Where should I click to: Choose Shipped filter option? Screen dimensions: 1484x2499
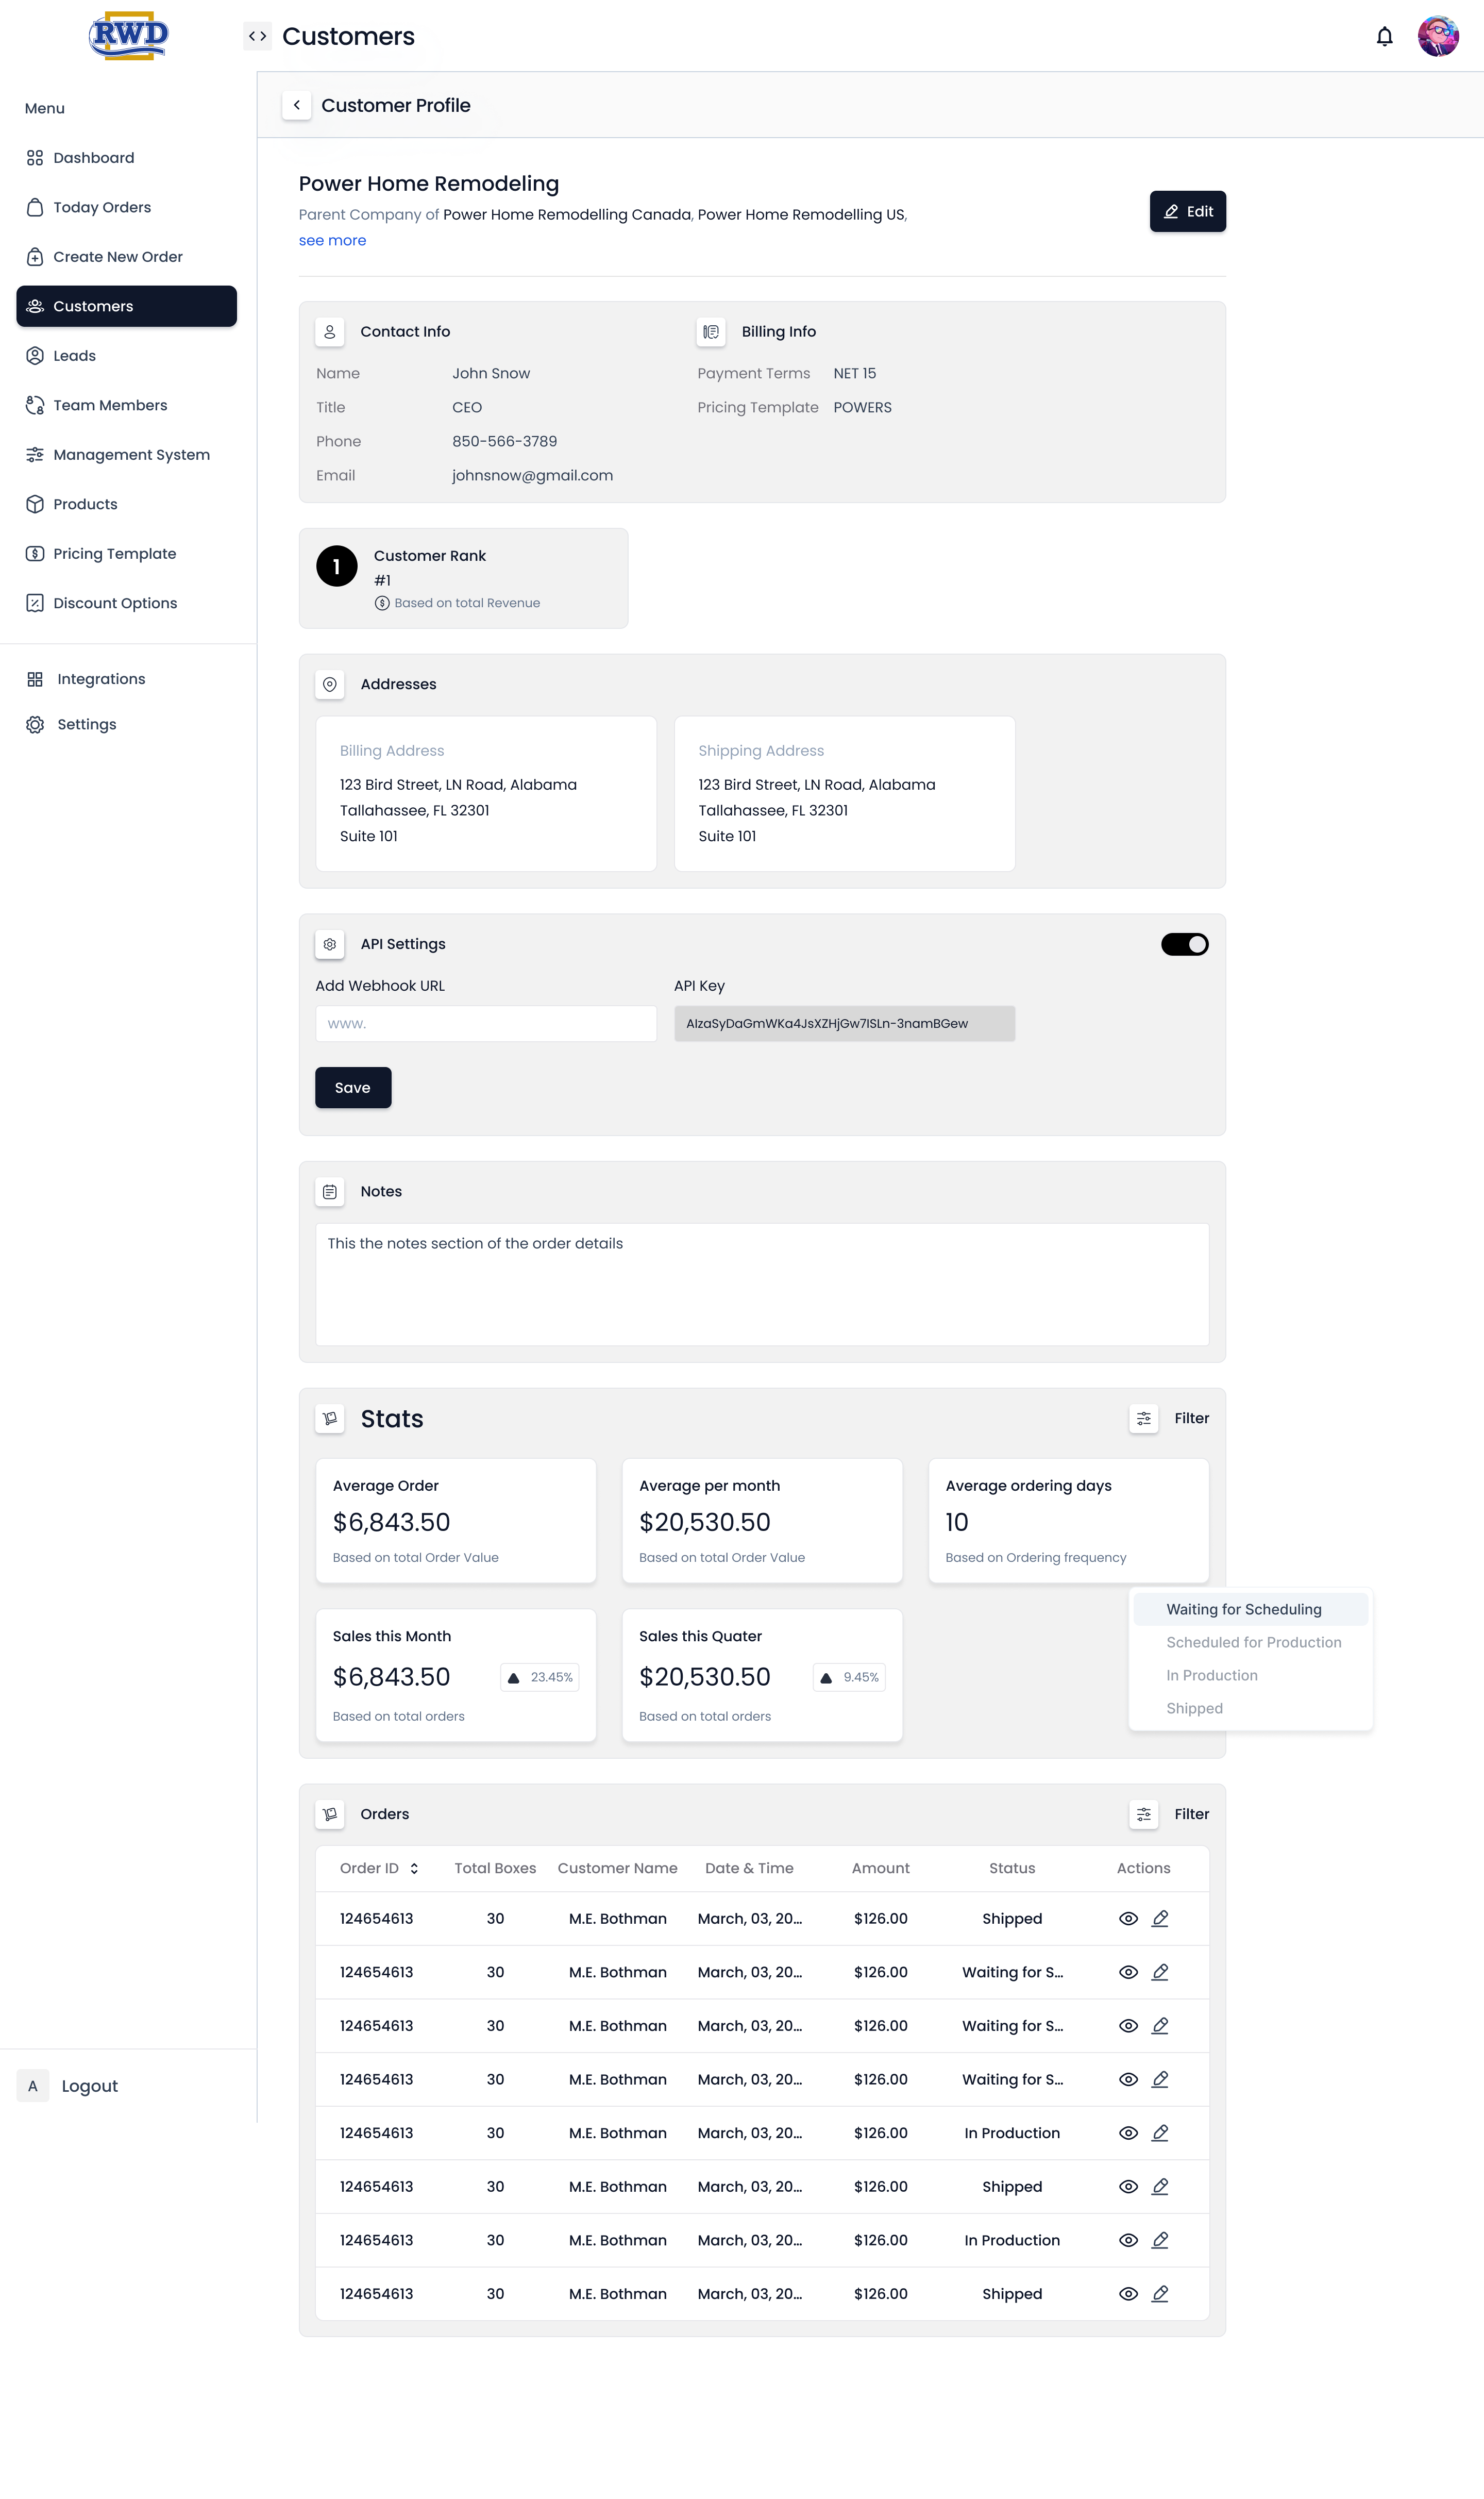(1250, 1708)
